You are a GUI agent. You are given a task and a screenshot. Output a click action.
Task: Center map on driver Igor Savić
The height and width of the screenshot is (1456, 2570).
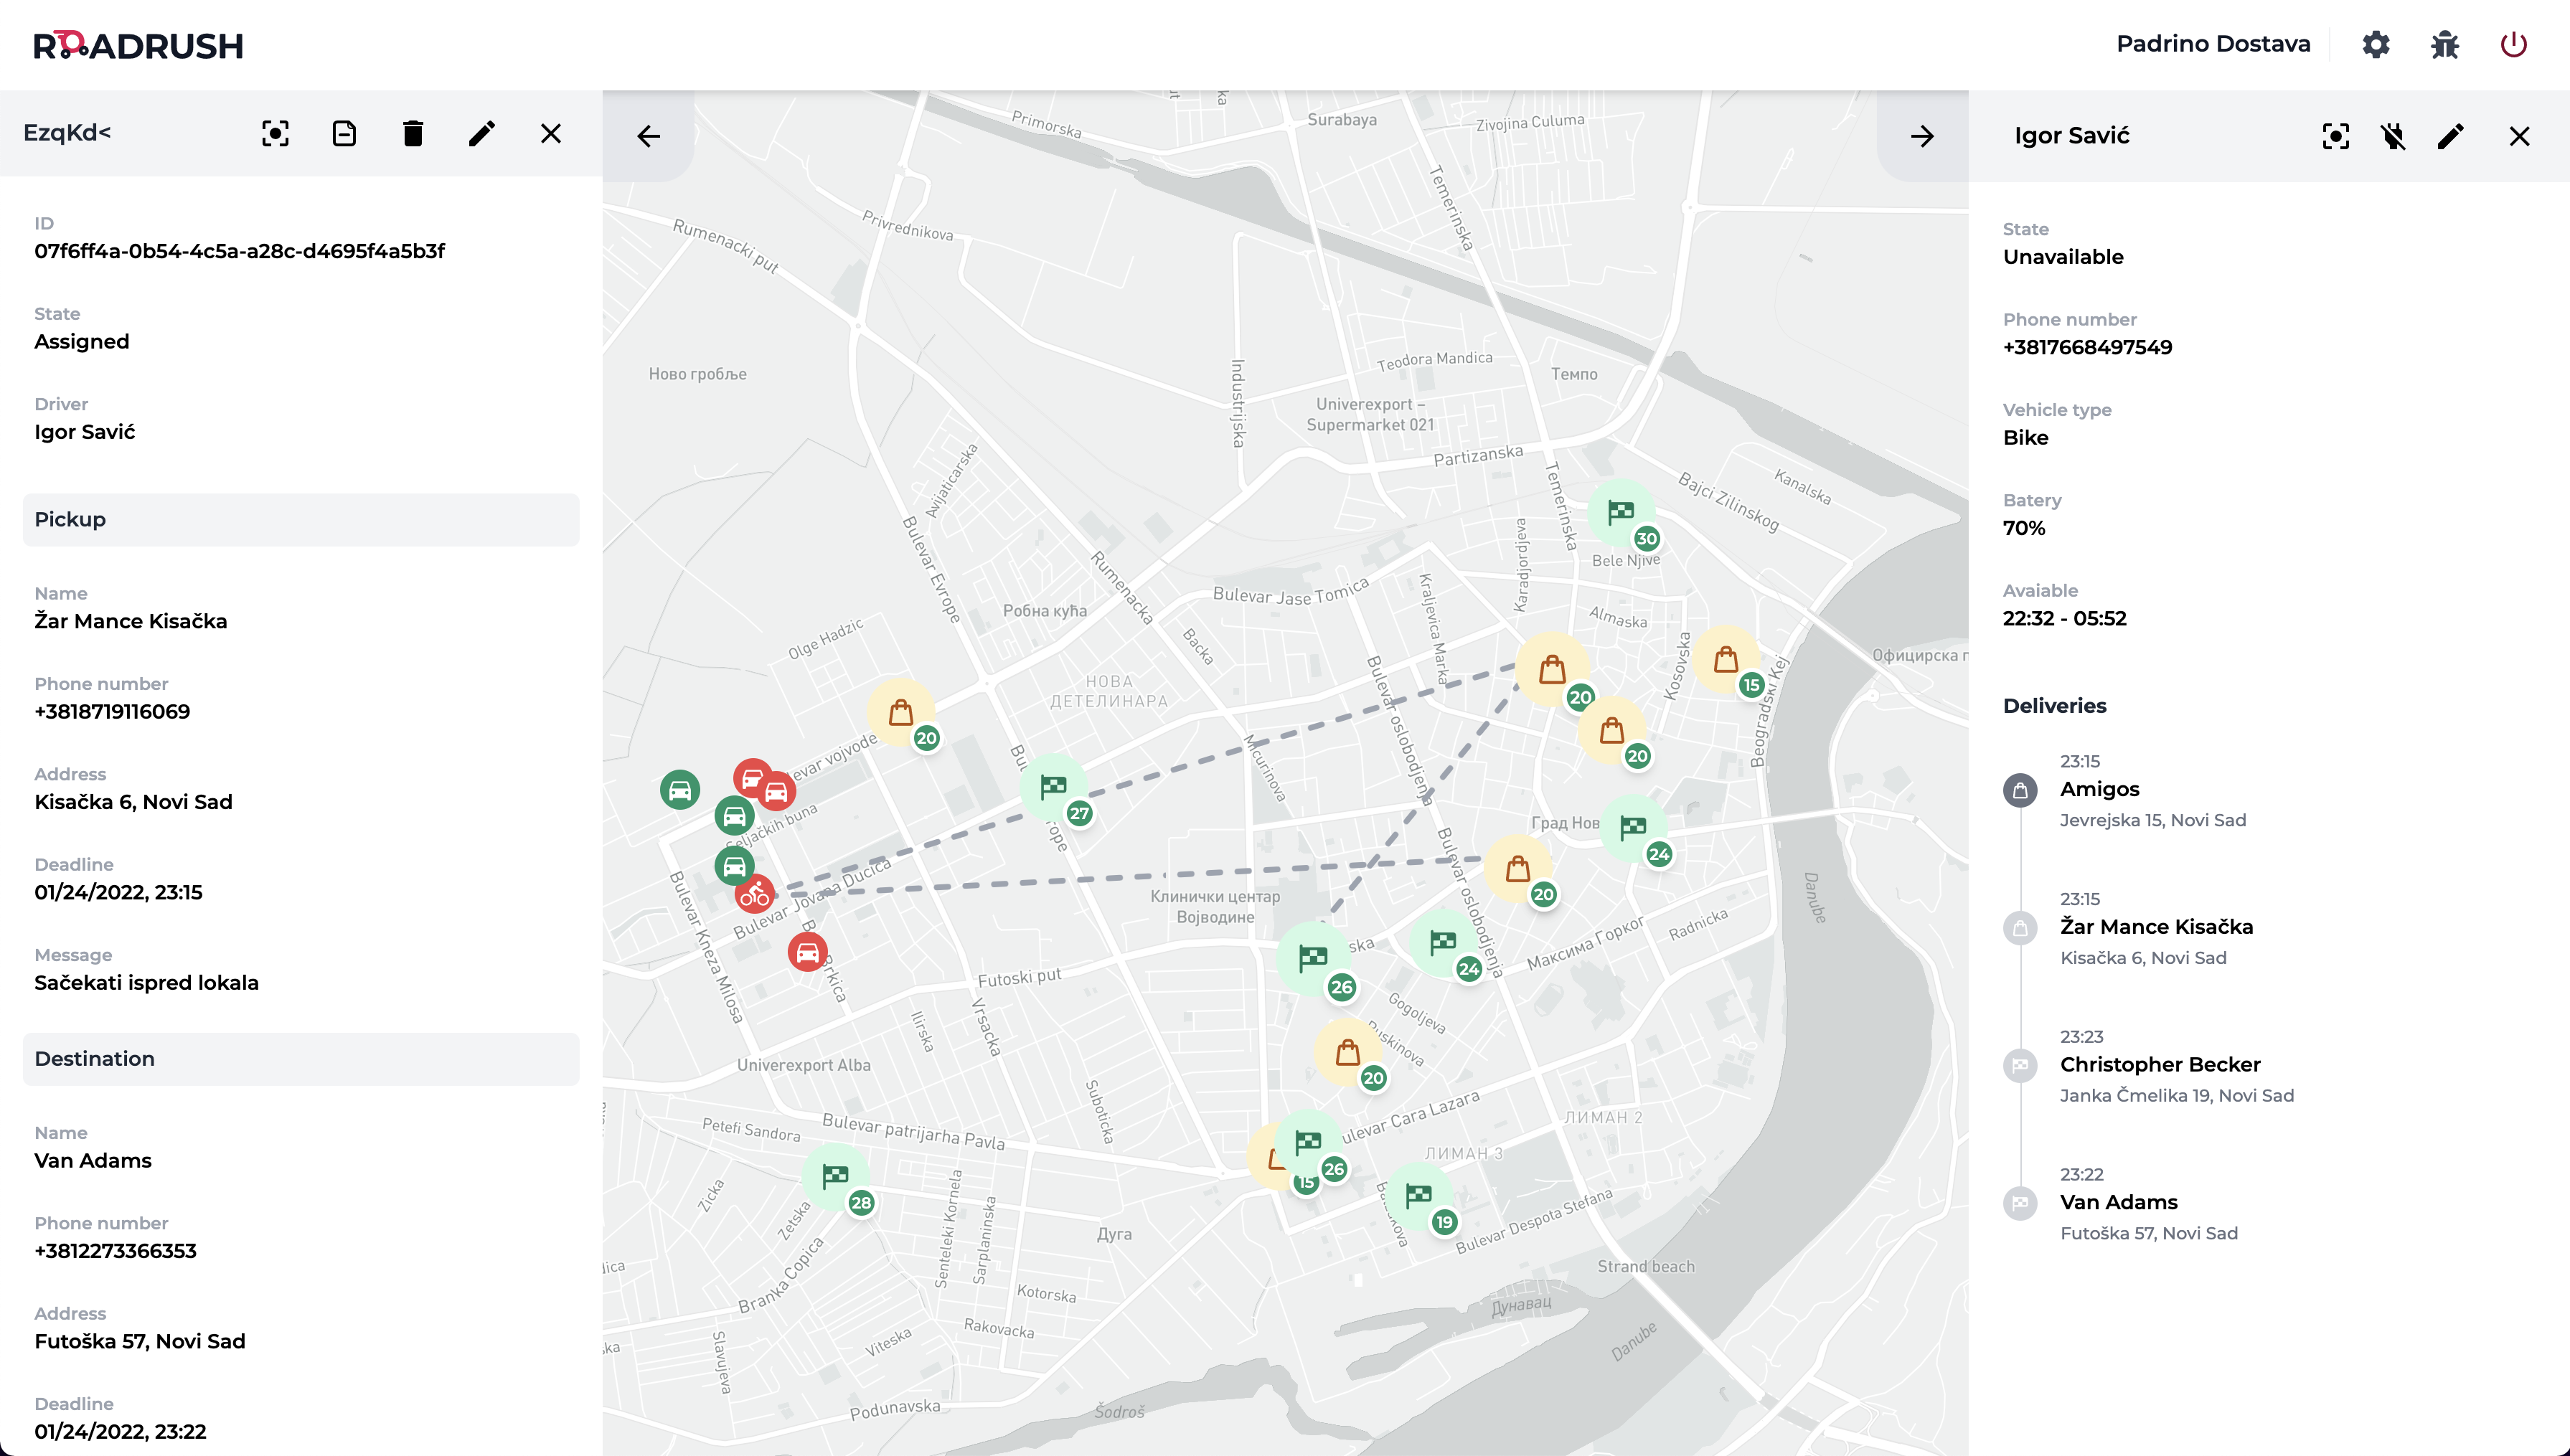tap(2335, 137)
